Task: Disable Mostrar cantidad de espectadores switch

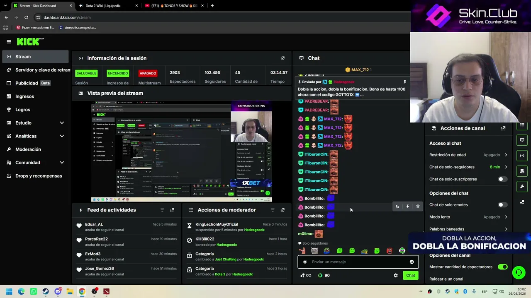Action: (x=502, y=267)
